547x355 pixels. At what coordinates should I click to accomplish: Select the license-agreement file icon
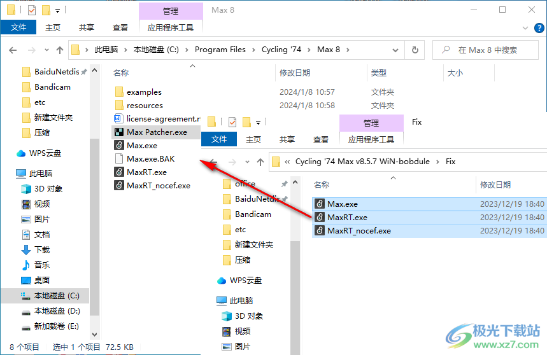(x=118, y=119)
